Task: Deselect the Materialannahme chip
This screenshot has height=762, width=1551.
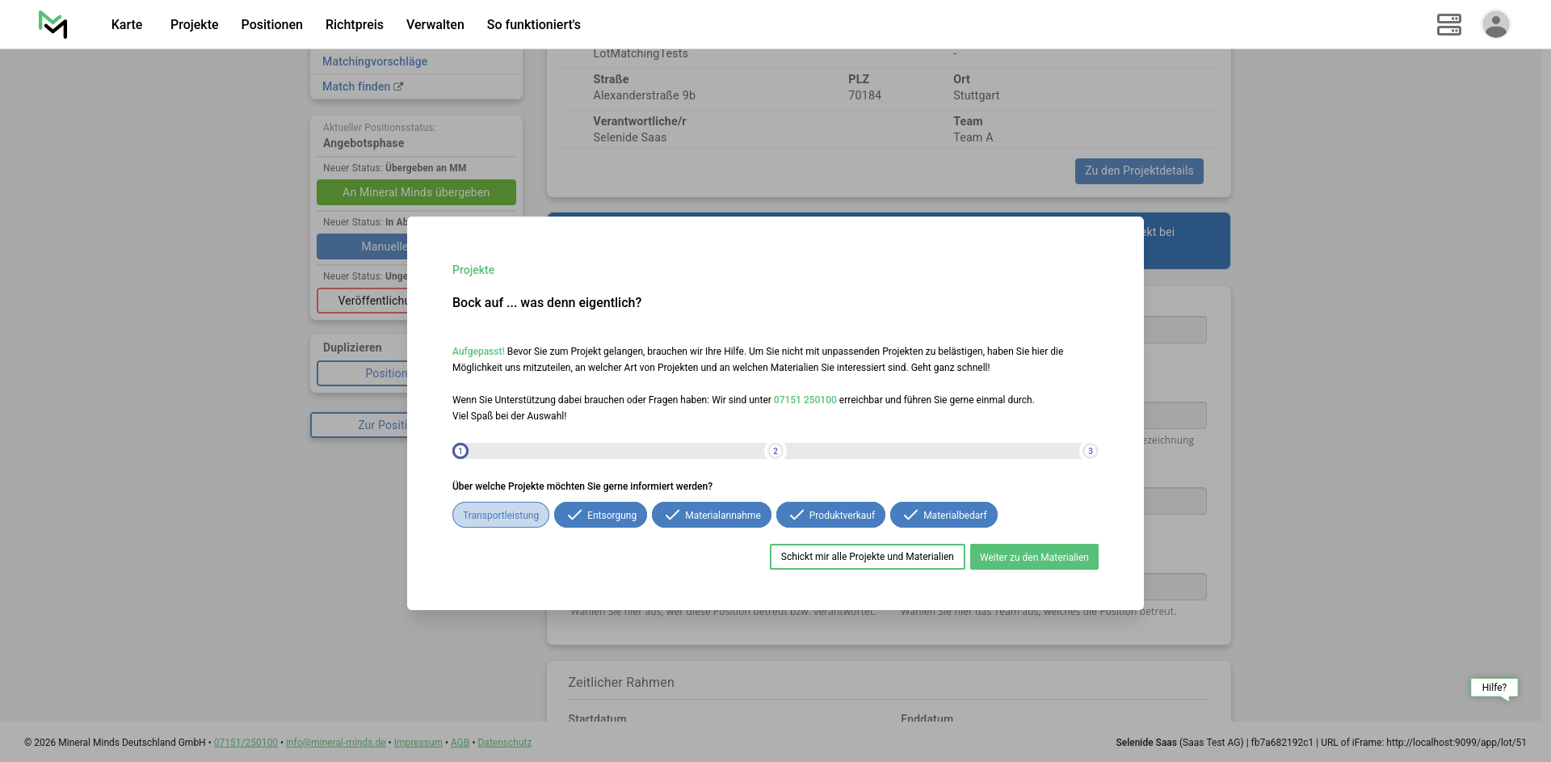Action: point(711,516)
